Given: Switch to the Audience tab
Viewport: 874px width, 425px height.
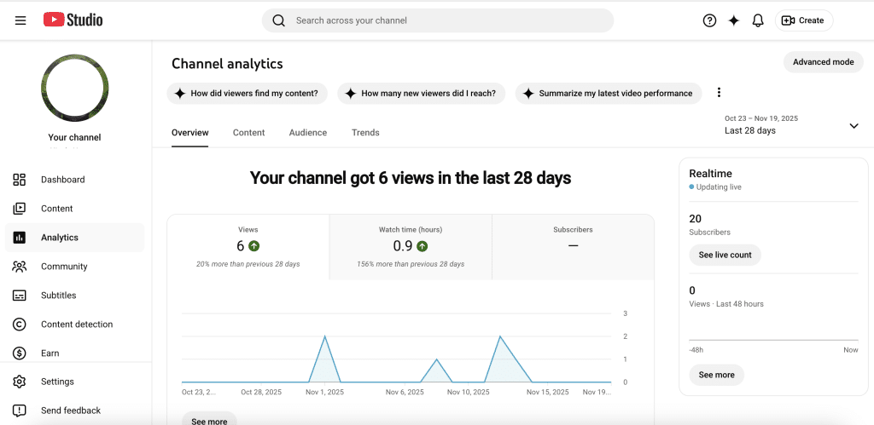Looking at the screenshot, I should (x=307, y=132).
